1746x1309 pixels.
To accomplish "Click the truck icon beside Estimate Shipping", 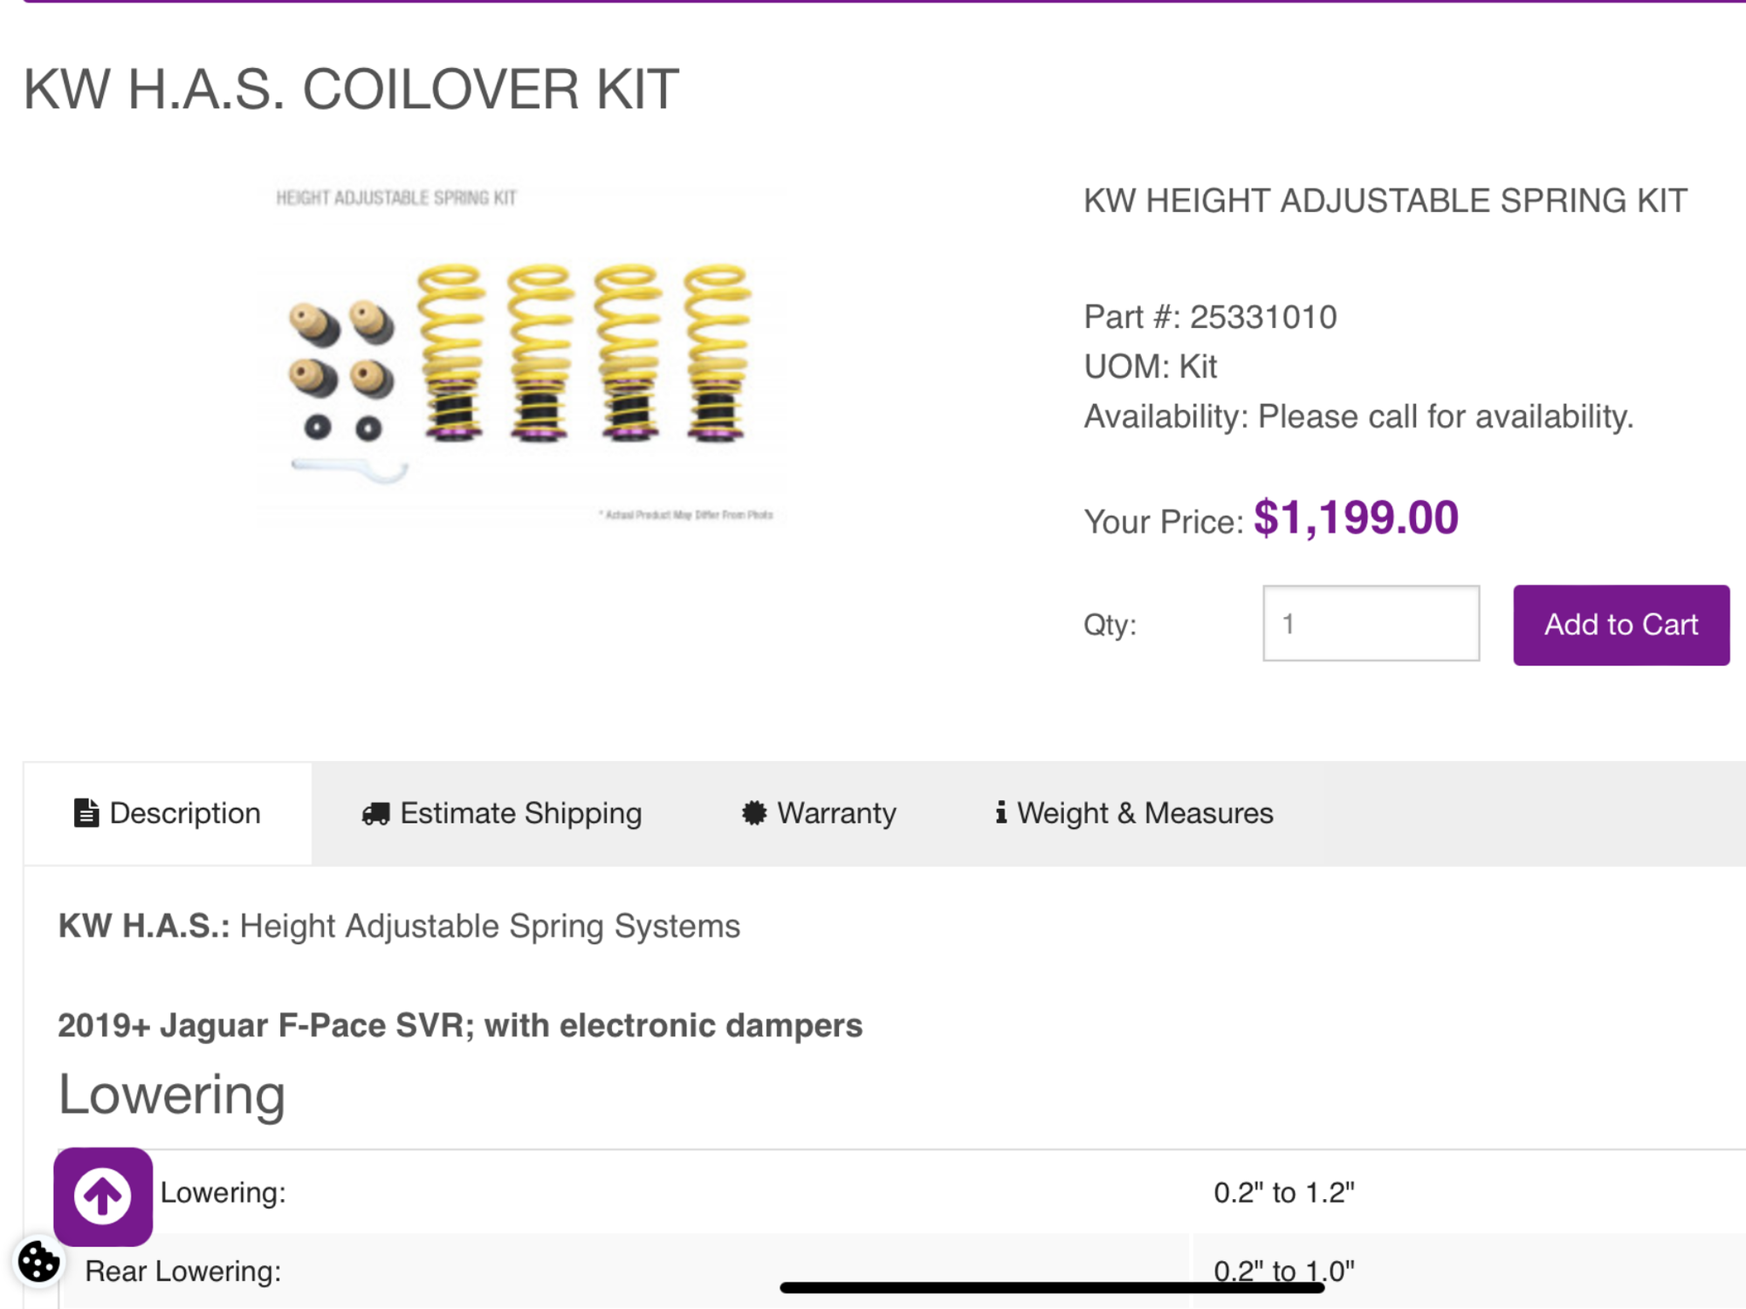I will [x=375, y=813].
